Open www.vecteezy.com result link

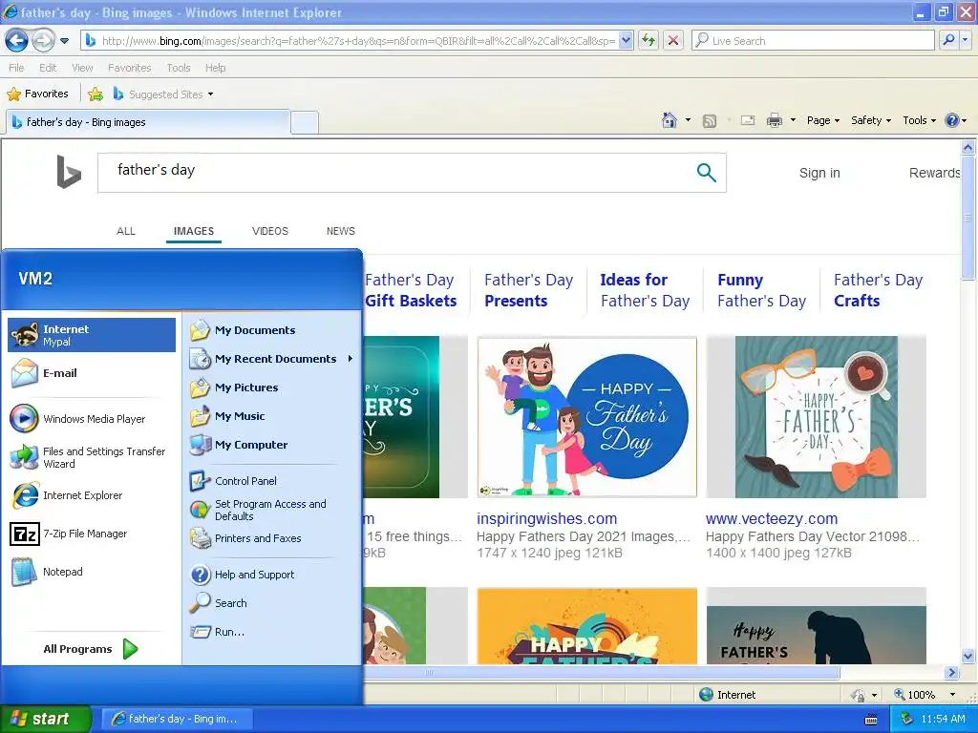(x=772, y=518)
